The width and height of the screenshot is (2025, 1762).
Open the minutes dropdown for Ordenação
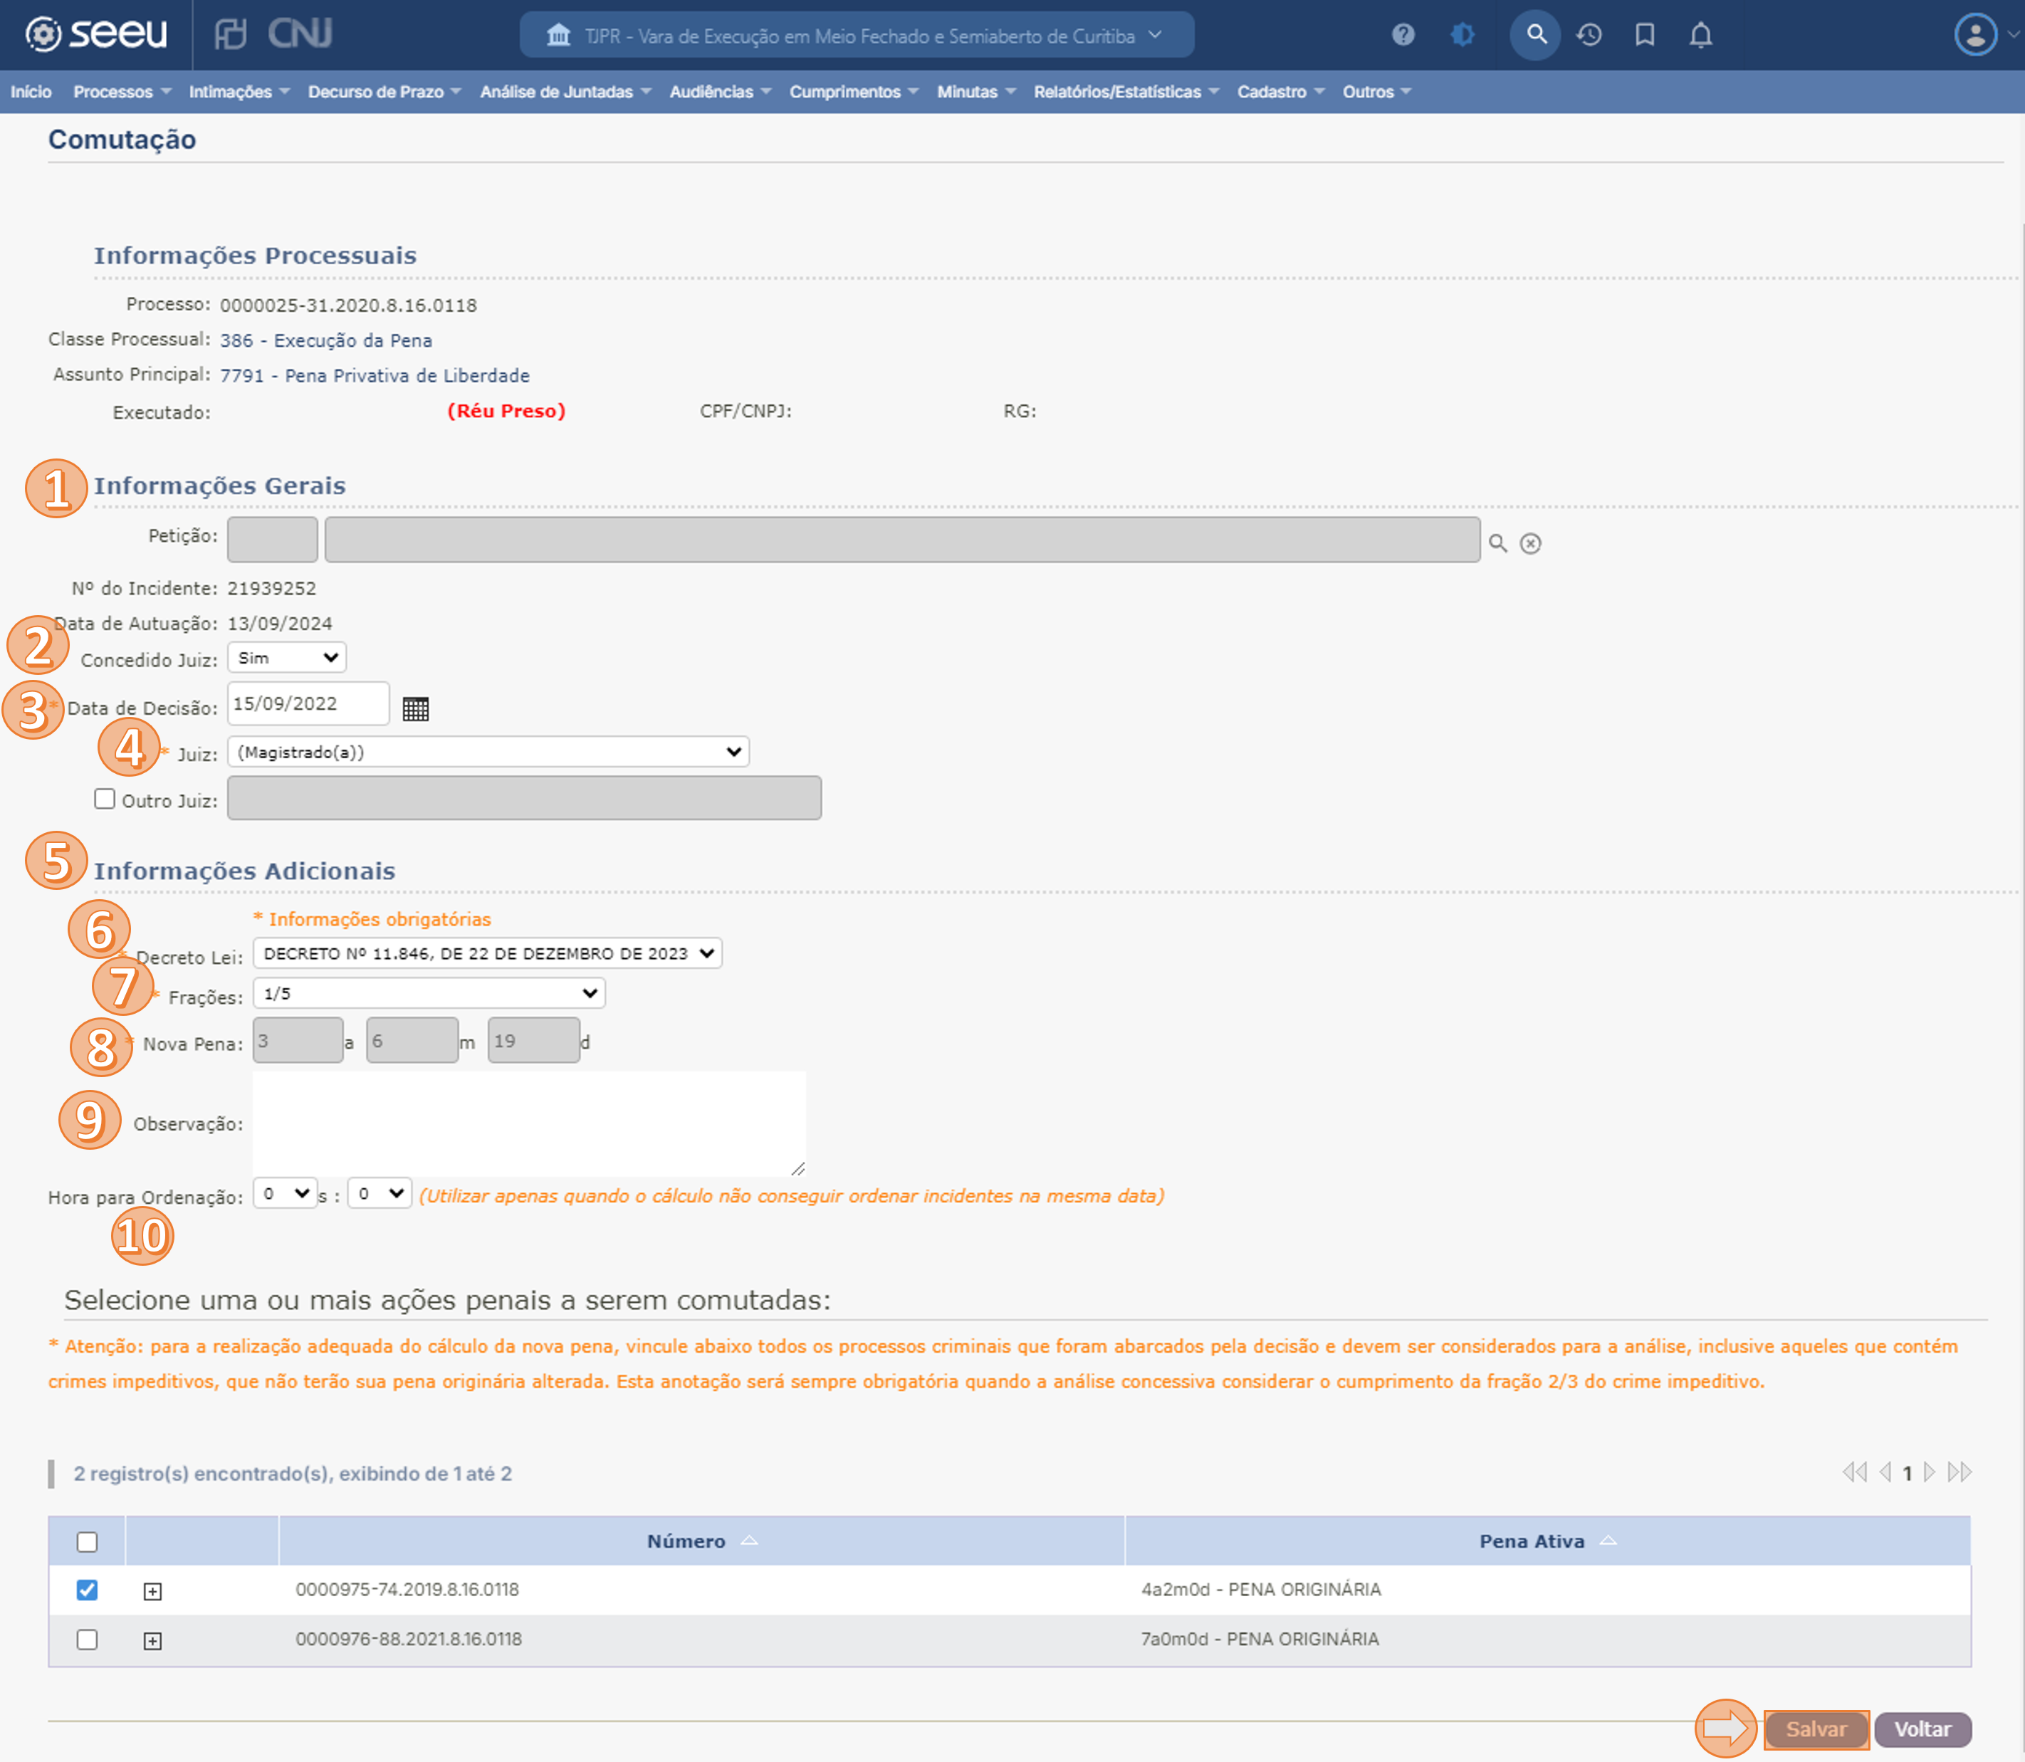380,1194
